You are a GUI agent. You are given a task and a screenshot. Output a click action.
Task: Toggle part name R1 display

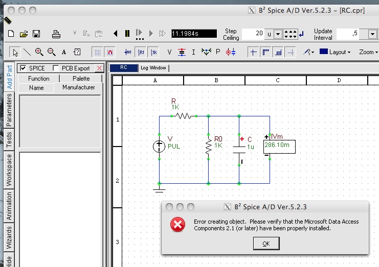(x=141, y=52)
